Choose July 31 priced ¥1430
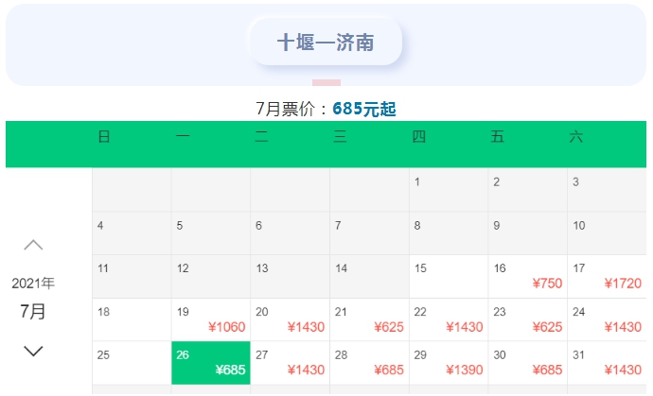 tap(608, 363)
